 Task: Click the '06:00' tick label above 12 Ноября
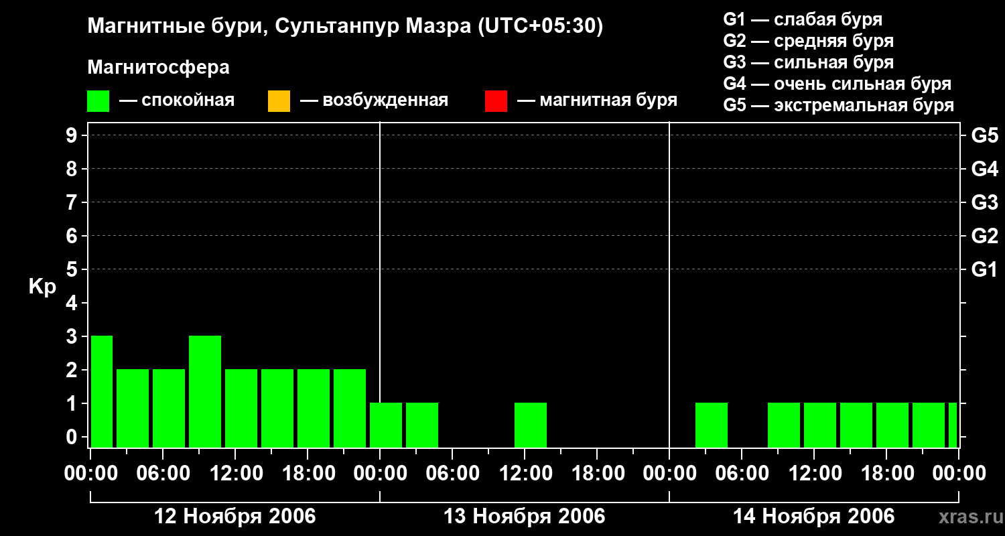[x=163, y=474]
